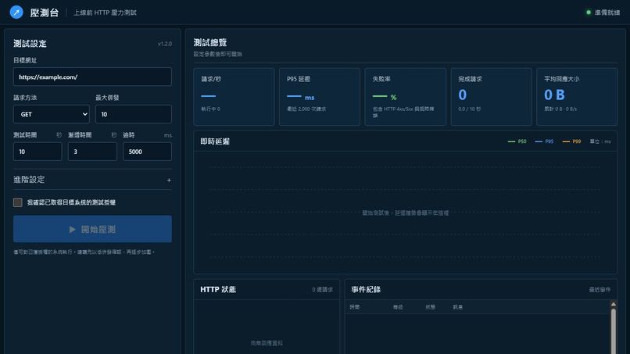The width and height of the screenshot is (630, 354).
Task: Click the 事件紀錄 scrollbar thumb
Action: pyautogui.click(x=613, y=331)
